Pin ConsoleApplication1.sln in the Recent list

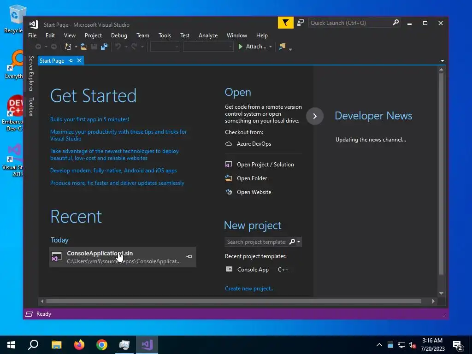189,257
